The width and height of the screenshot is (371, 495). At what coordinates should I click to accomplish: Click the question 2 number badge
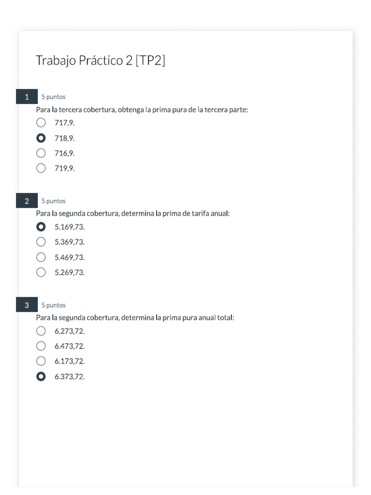pos(27,201)
